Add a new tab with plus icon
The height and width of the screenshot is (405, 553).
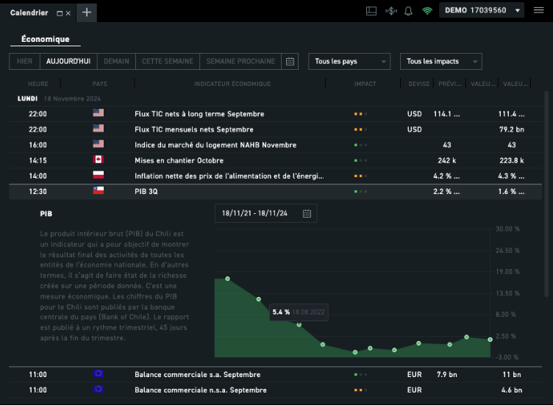pos(86,12)
